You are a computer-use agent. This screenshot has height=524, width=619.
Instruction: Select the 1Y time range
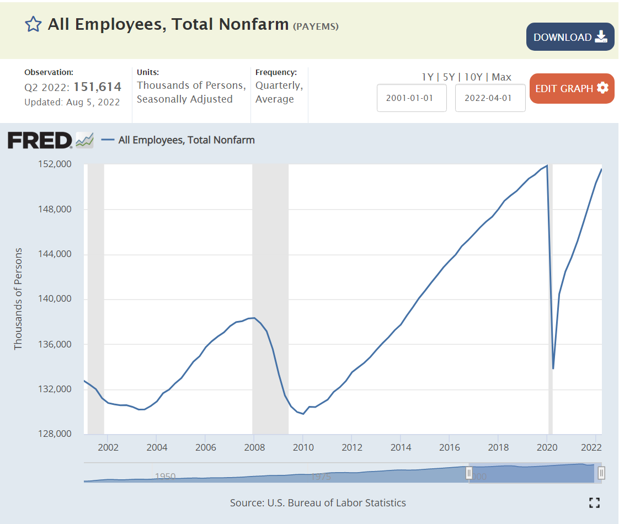(428, 77)
